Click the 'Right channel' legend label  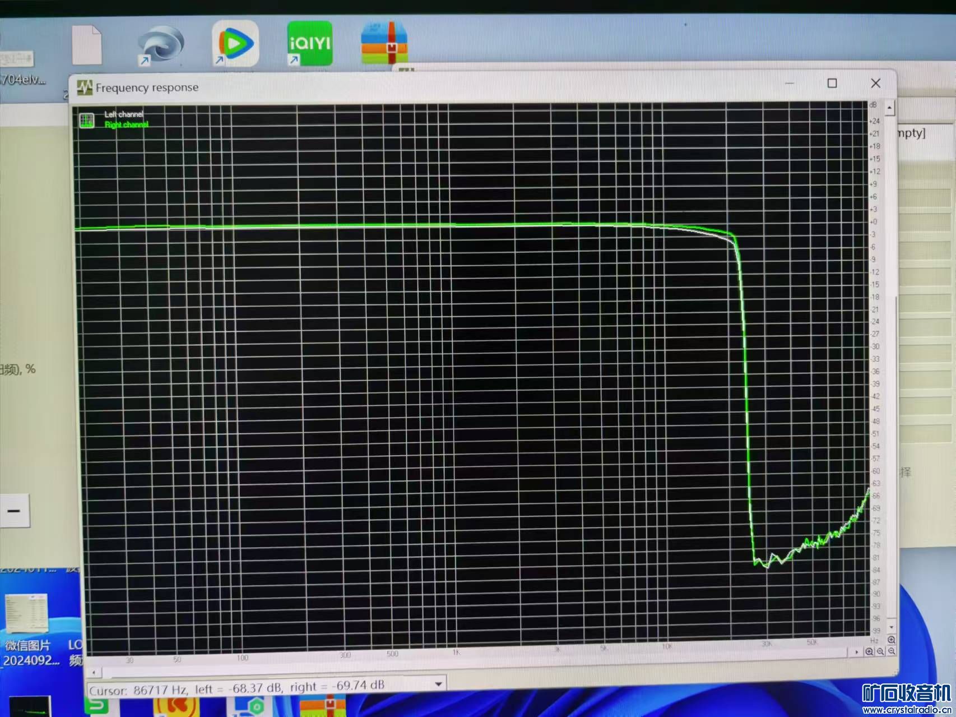(x=126, y=124)
